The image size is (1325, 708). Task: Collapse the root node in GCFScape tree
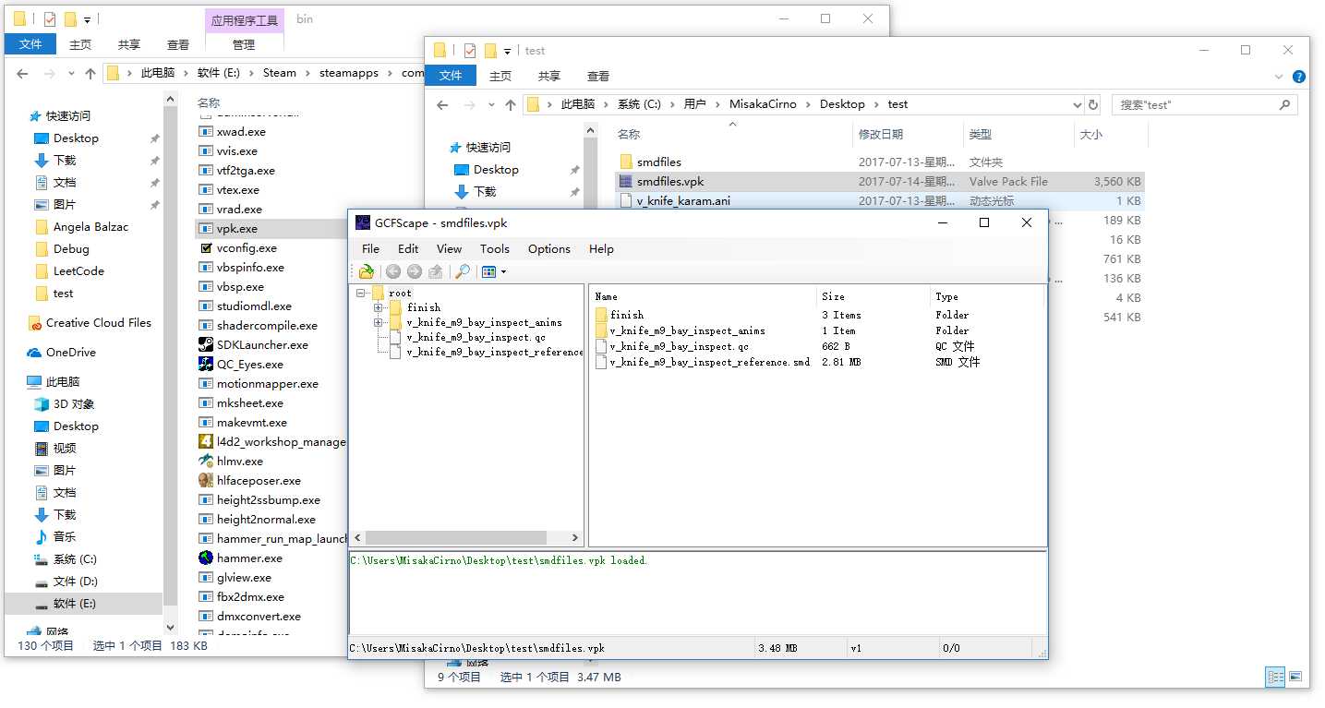point(363,293)
